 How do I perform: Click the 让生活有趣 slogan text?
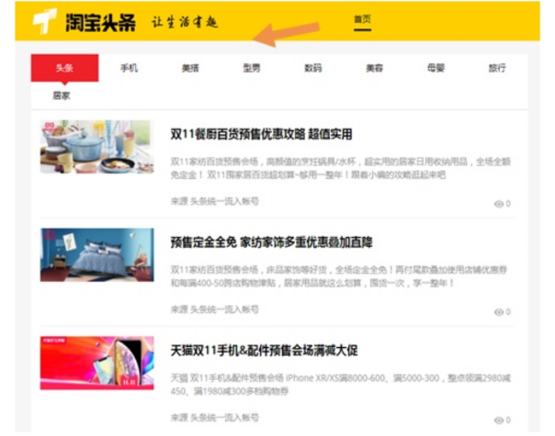(x=185, y=22)
